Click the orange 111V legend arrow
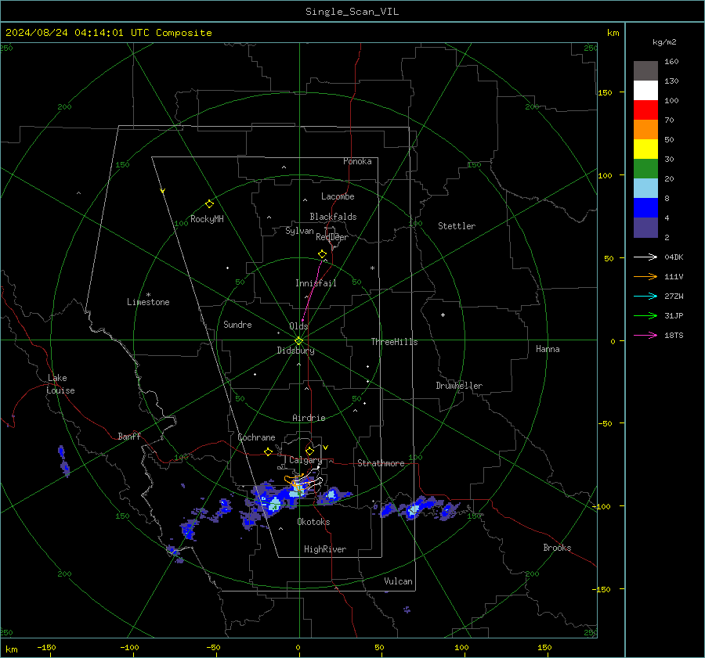Viewport: 705px width, 658px height. coord(645,277)
